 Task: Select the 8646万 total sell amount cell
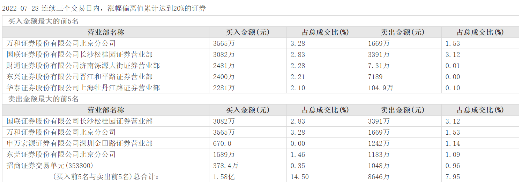[379, 177]
